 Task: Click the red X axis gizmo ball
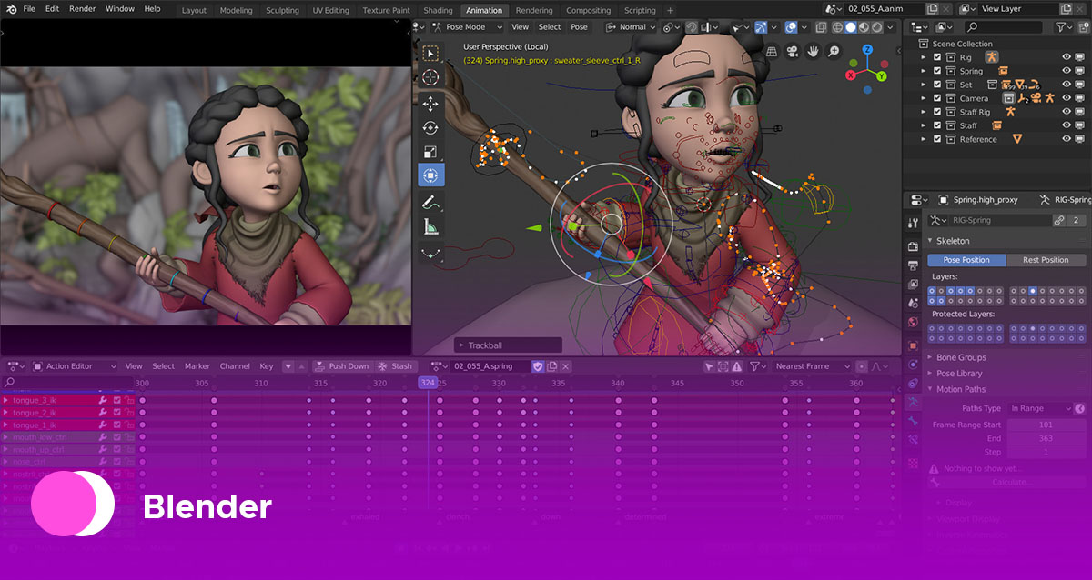coord(851,76)
